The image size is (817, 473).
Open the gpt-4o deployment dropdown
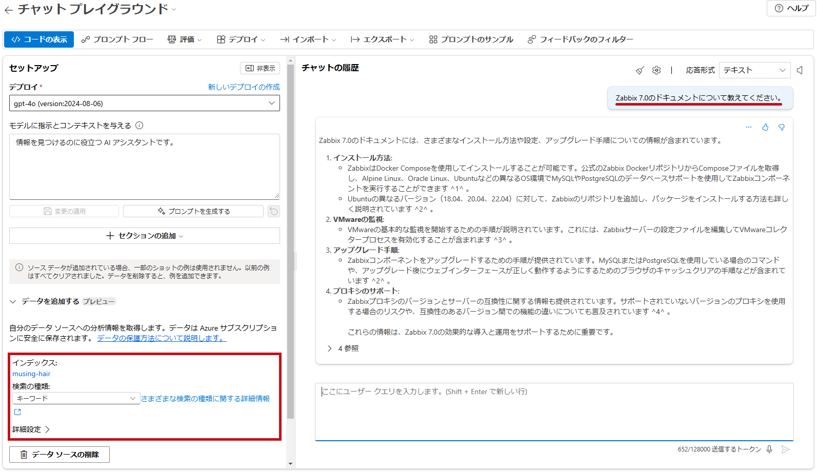click(x=145, y=103)
